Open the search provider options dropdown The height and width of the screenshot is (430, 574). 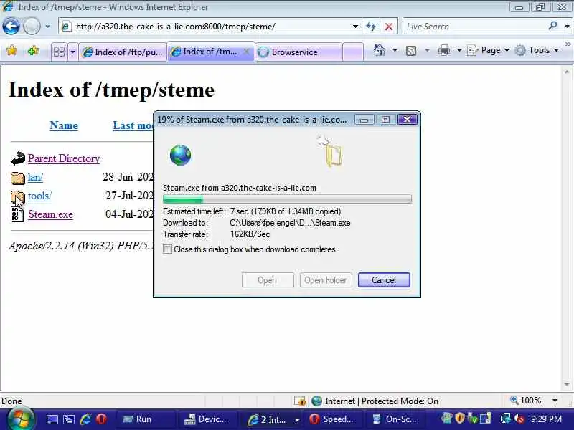coord(567,27)
